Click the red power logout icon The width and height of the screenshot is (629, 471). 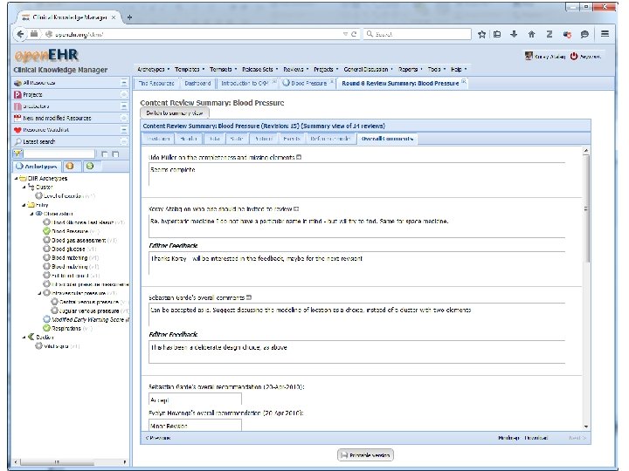click(574, 57)
